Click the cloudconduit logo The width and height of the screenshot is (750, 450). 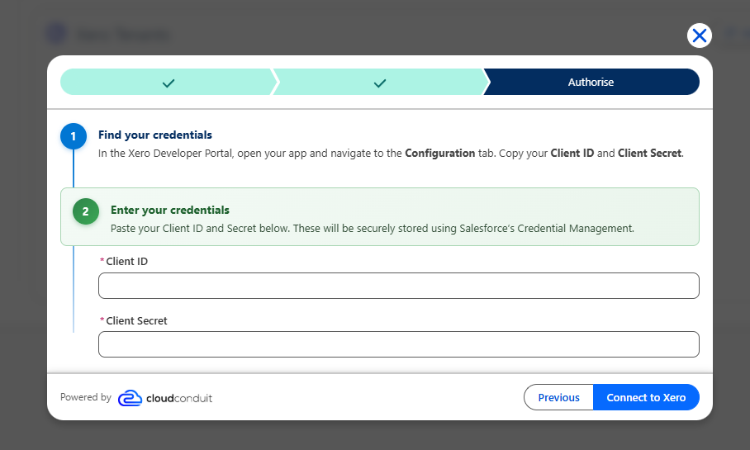165,398
